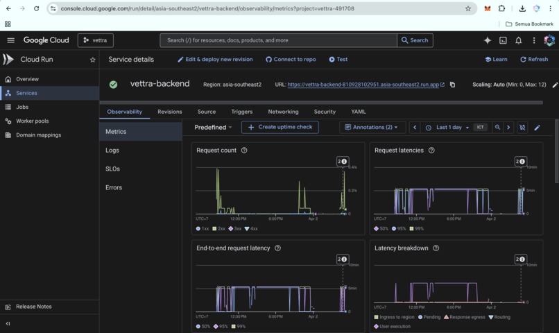Screen dimensions: 559x333
Task: Open browser downloads icon
Action: pos(522,8)
